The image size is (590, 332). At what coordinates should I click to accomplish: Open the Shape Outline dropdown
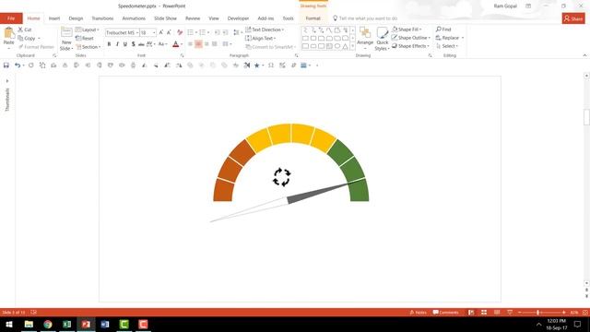tap(411, 38)
